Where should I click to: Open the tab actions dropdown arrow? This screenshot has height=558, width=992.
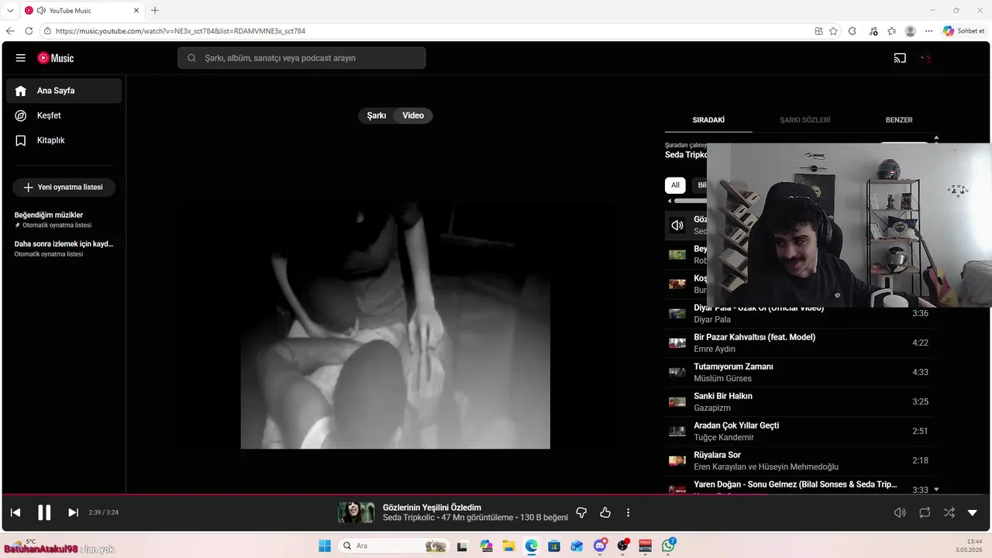pos(10,10)
